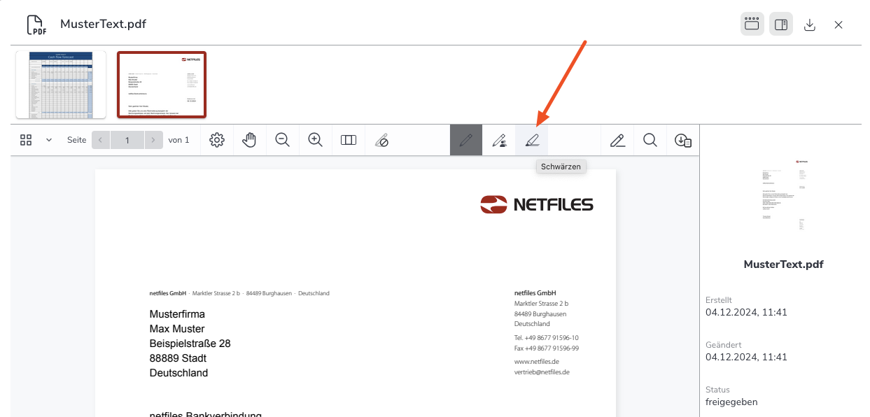Click the page number input field
Viewport: 870px width, 417px height.
click(127, 140)
